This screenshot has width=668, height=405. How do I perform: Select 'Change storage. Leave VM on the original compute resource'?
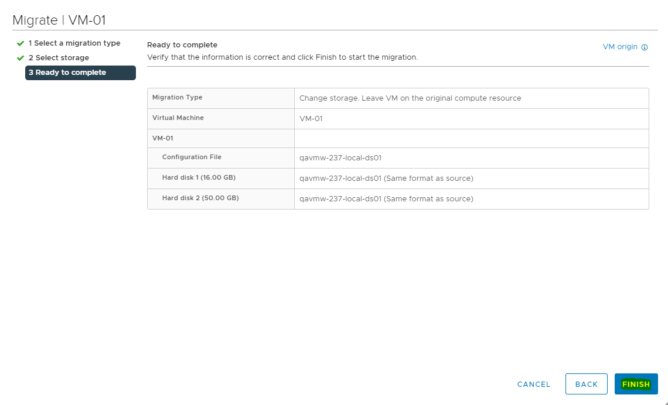(x=410, y=98)
